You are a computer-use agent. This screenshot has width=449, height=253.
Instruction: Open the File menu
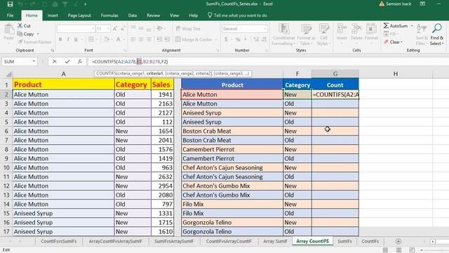coord(10,15)
